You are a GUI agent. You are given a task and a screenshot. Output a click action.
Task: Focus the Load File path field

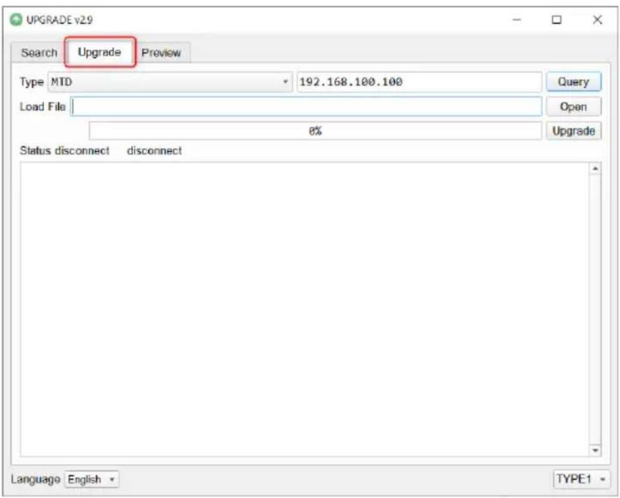306,107
